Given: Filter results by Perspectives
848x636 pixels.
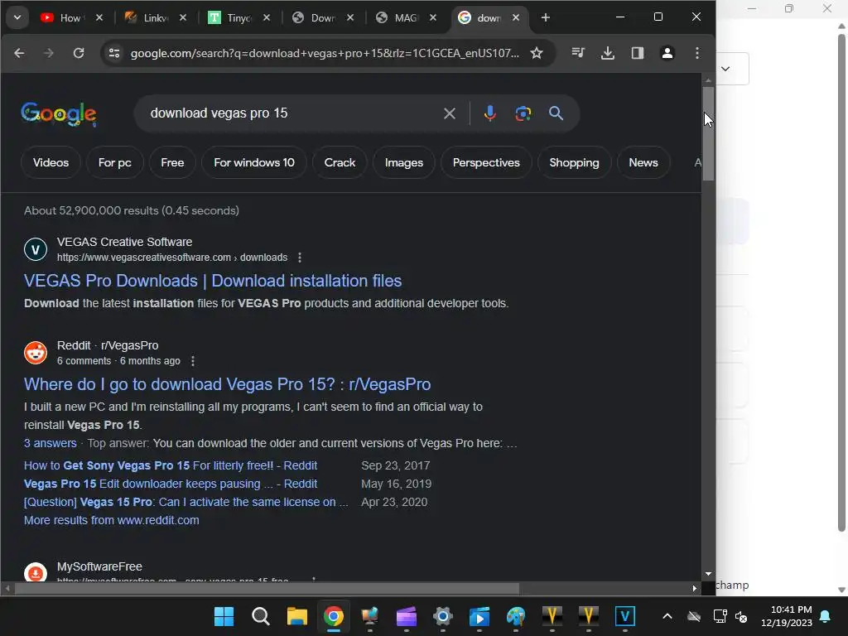Looking at the screenshot, I should (x=486, y=162).
